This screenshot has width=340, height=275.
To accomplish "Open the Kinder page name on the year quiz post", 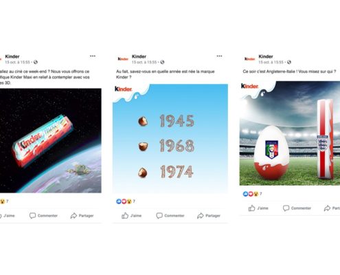I will [139, 56].
